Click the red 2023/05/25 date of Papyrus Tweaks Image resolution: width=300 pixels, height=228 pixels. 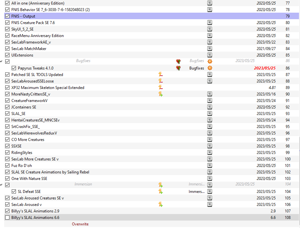coord(265,68)
